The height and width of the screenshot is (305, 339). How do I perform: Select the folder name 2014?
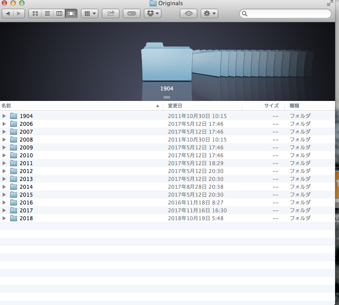26,187
